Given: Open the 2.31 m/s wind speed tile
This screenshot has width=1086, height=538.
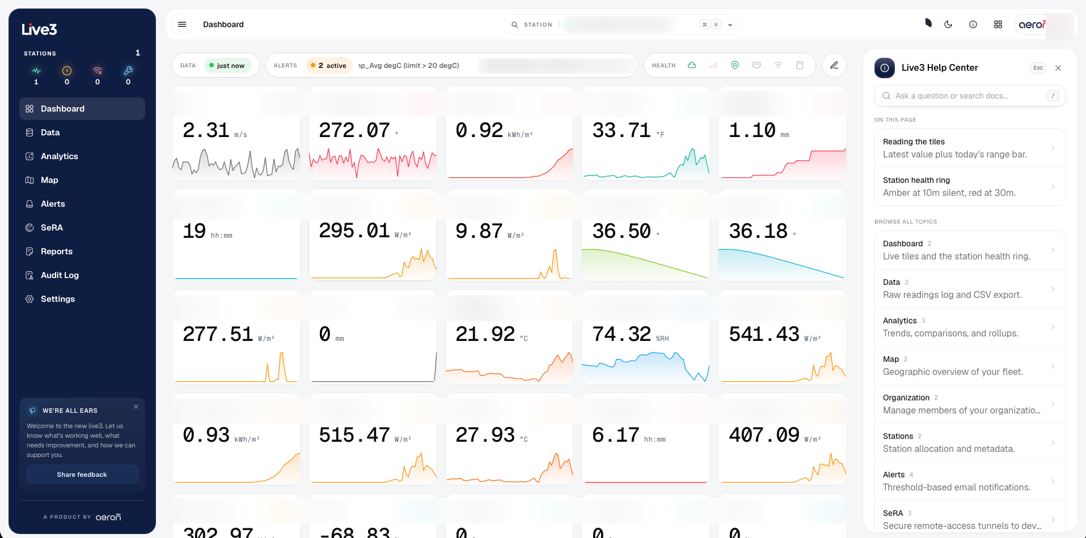Looking at the screenshot, I should pos(236,134).
